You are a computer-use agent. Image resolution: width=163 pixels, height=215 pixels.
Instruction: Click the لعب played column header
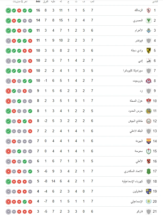pos(92,2)
